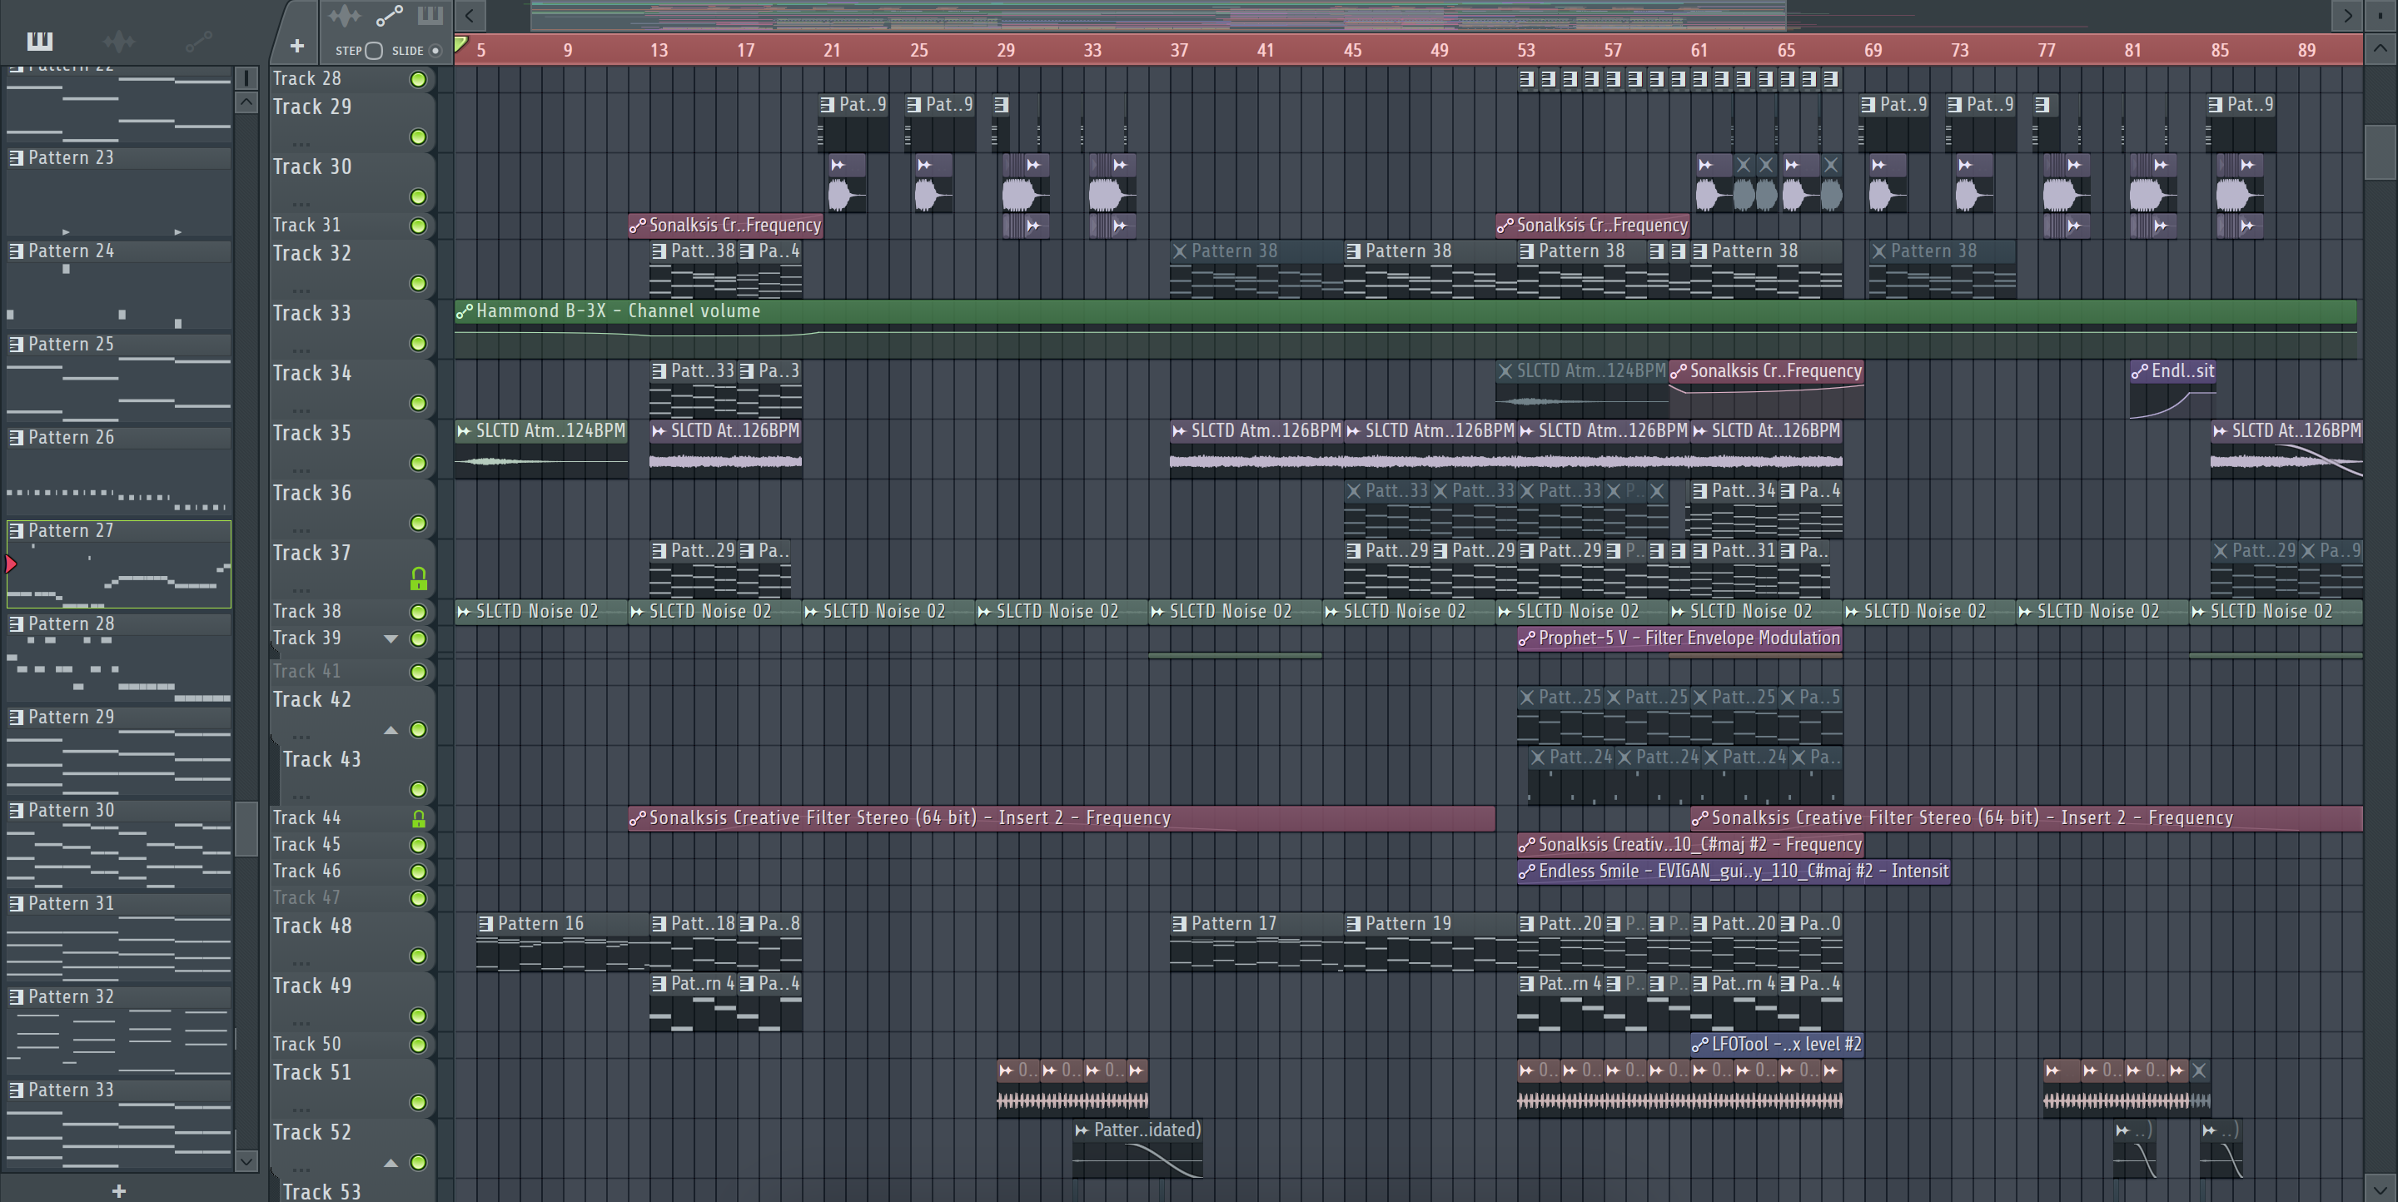Toggle SLIDE mode radio button
The image size is (2398, 1202).
click(435, 50)
